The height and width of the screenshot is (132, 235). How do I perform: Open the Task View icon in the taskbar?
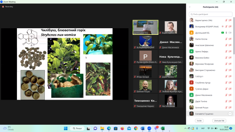[88, 128]
